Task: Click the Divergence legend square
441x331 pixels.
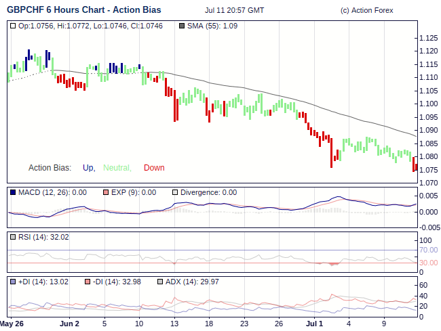Action: [x=175, y=192]
